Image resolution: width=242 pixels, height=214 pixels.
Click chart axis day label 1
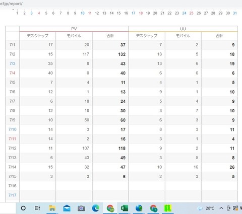pos(17,13)
